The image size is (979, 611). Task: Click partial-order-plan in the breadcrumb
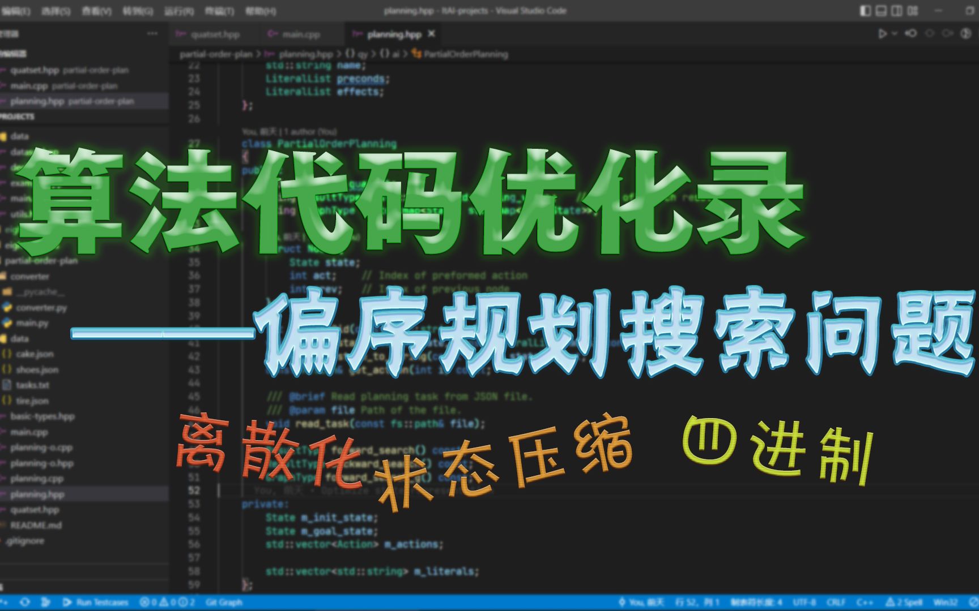click(216, 54)
